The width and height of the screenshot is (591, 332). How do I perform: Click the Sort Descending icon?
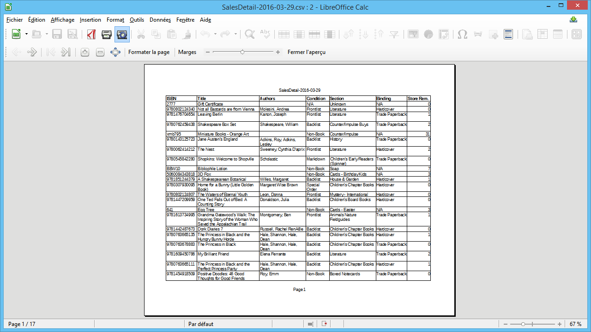pos(379,34)
